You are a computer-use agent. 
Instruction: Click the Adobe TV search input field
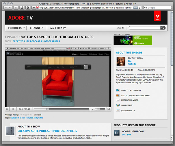pyautogui.click(x=144, y=28)
